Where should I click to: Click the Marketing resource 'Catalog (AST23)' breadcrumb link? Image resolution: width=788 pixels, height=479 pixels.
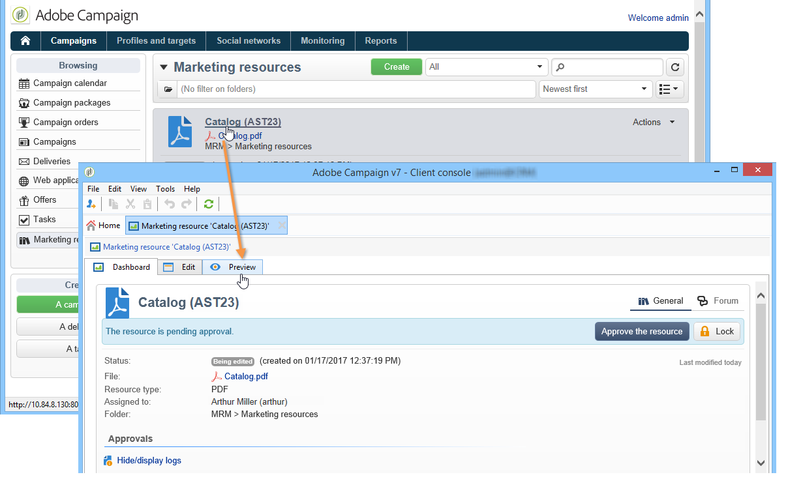click(x=167, y=247)
